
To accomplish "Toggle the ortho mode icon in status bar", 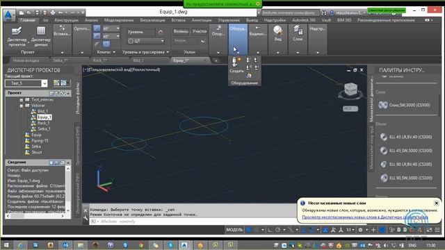I will [270, 230].
